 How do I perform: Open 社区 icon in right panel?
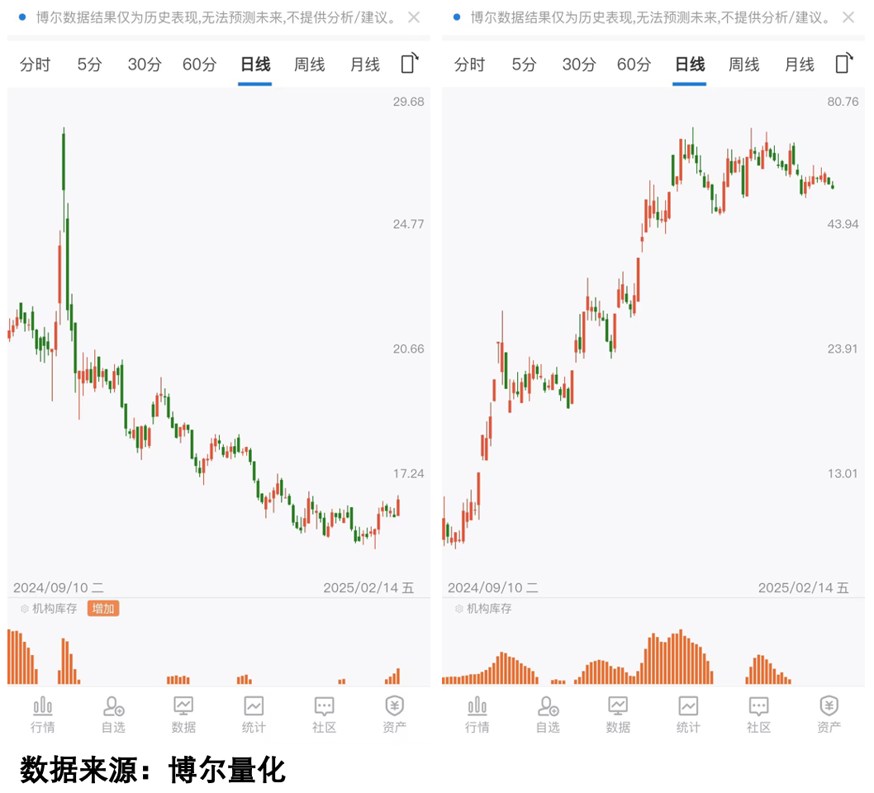[x=758, y=714]
